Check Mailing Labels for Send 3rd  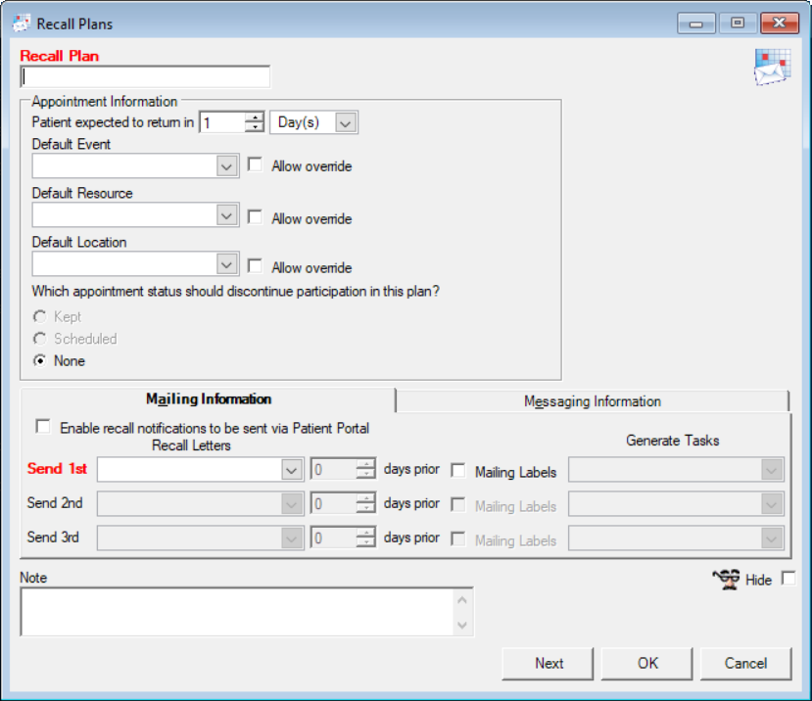tap(457, 538)
